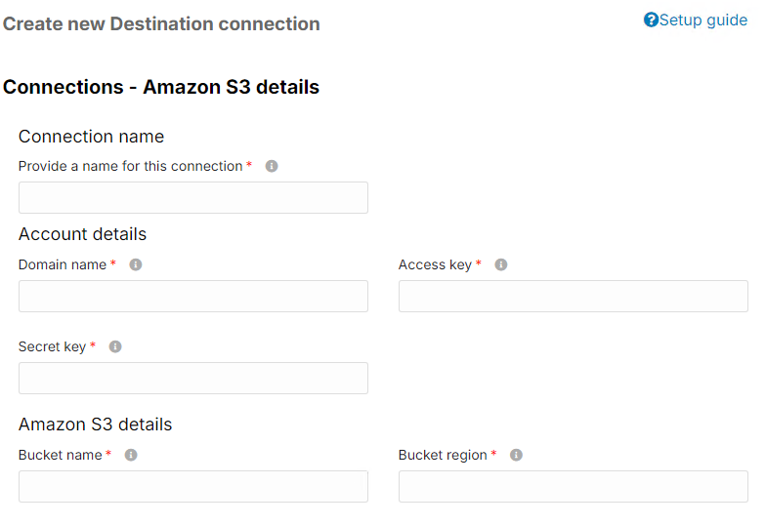Select the Access key input field

coord(573,297)
